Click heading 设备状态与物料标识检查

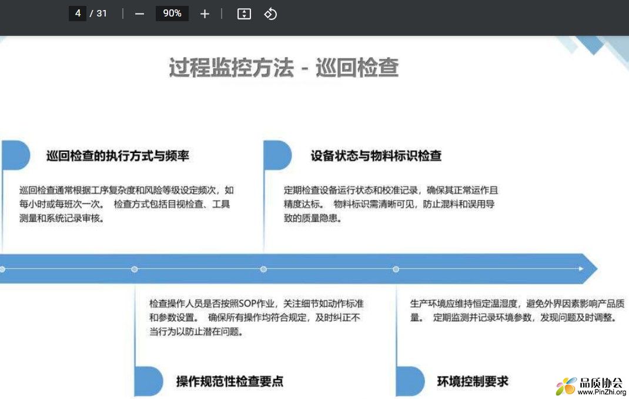coord(376,156)
